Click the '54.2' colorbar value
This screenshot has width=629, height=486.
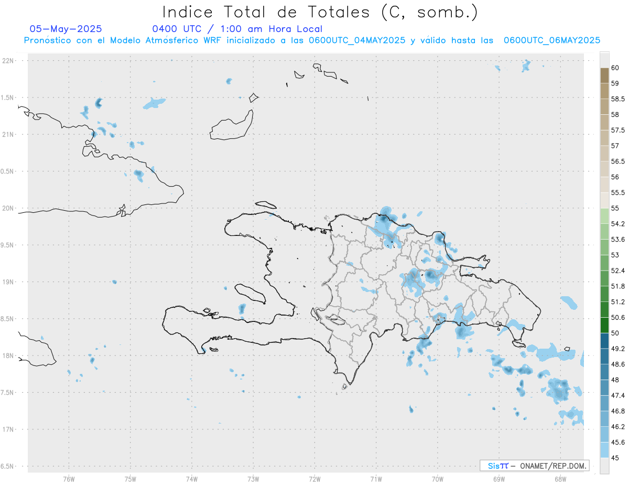pos(618,224)
